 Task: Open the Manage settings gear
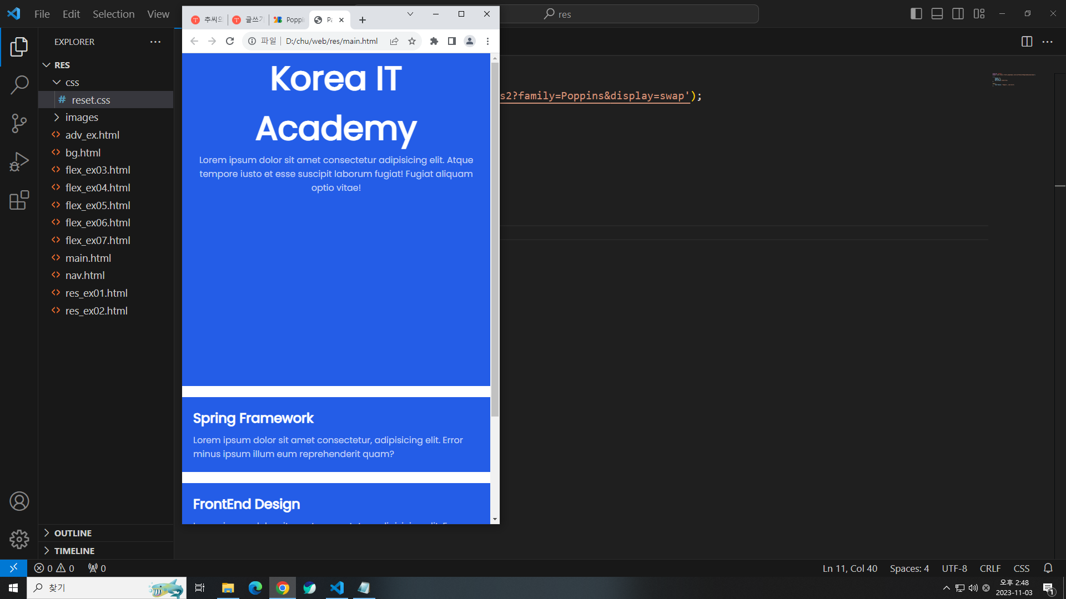(x=19, y=539)
